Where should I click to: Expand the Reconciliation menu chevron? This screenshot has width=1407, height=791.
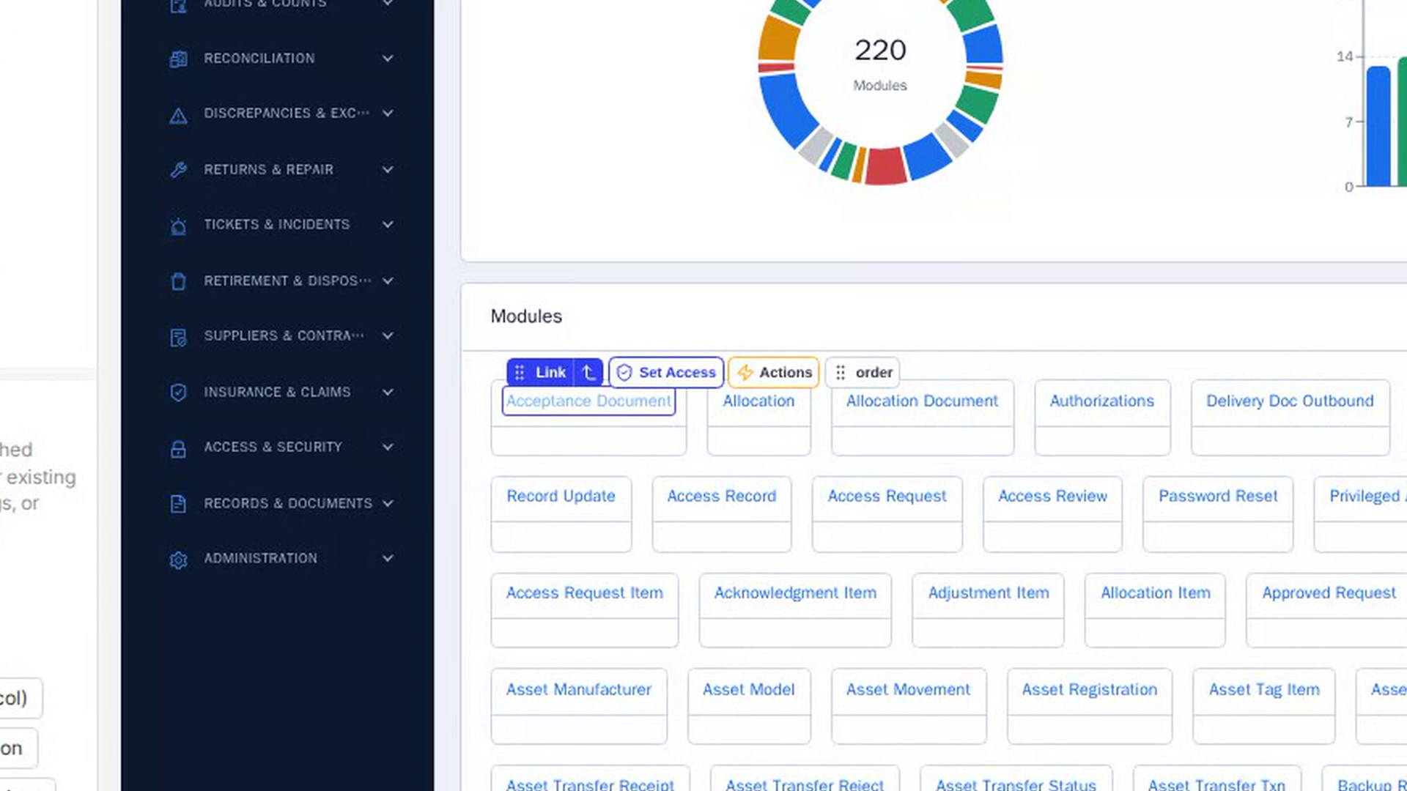click(x=388, y=59)
